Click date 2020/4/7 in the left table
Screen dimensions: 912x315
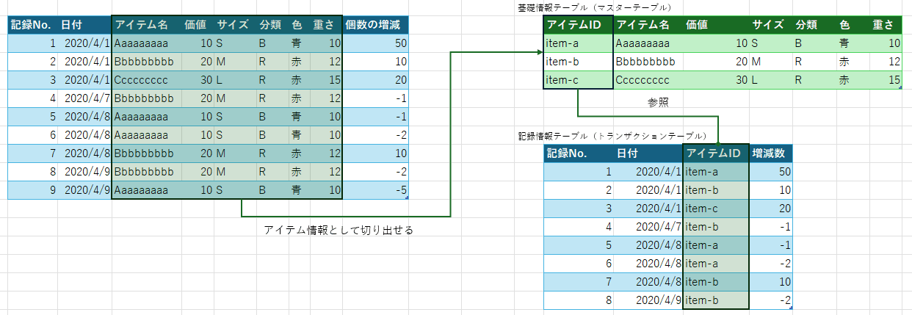click(87, 98)
